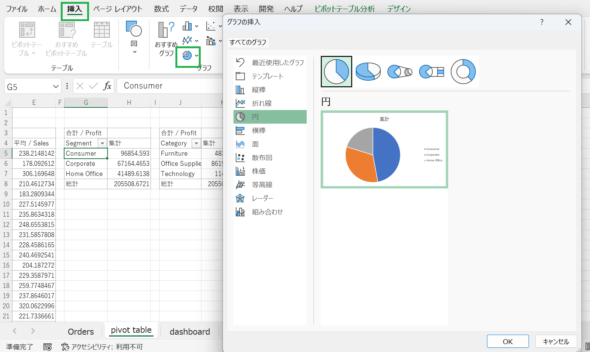Choose 横棒 bar chart type

(x=270, y=130)
